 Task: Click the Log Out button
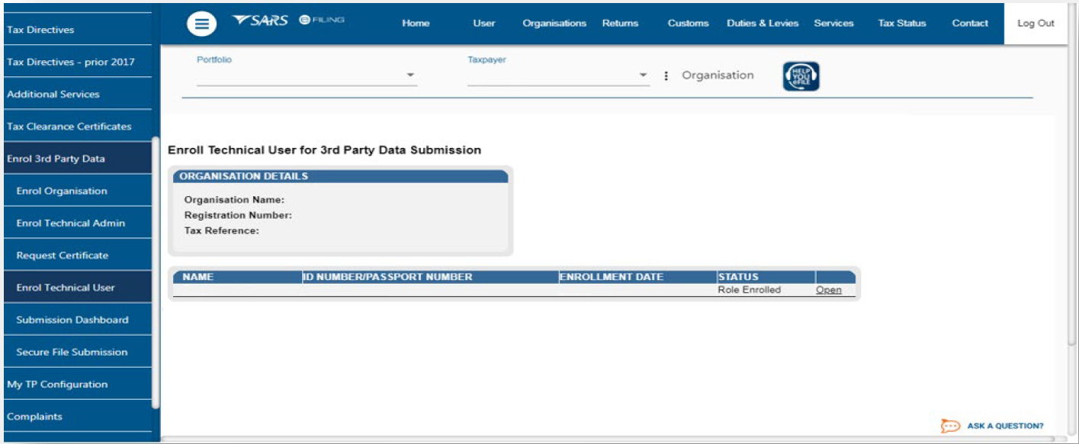click(1036, 24)
